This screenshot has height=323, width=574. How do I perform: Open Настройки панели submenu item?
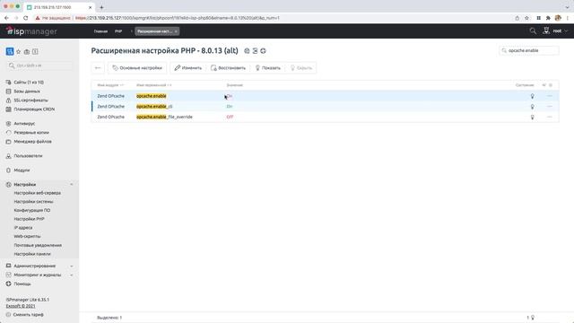[32, 254]
